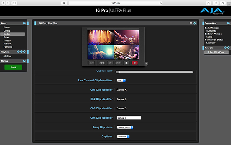Collapse the Menu panel arrow
This screenshot has height=145, width=231.
pos(24,23)
